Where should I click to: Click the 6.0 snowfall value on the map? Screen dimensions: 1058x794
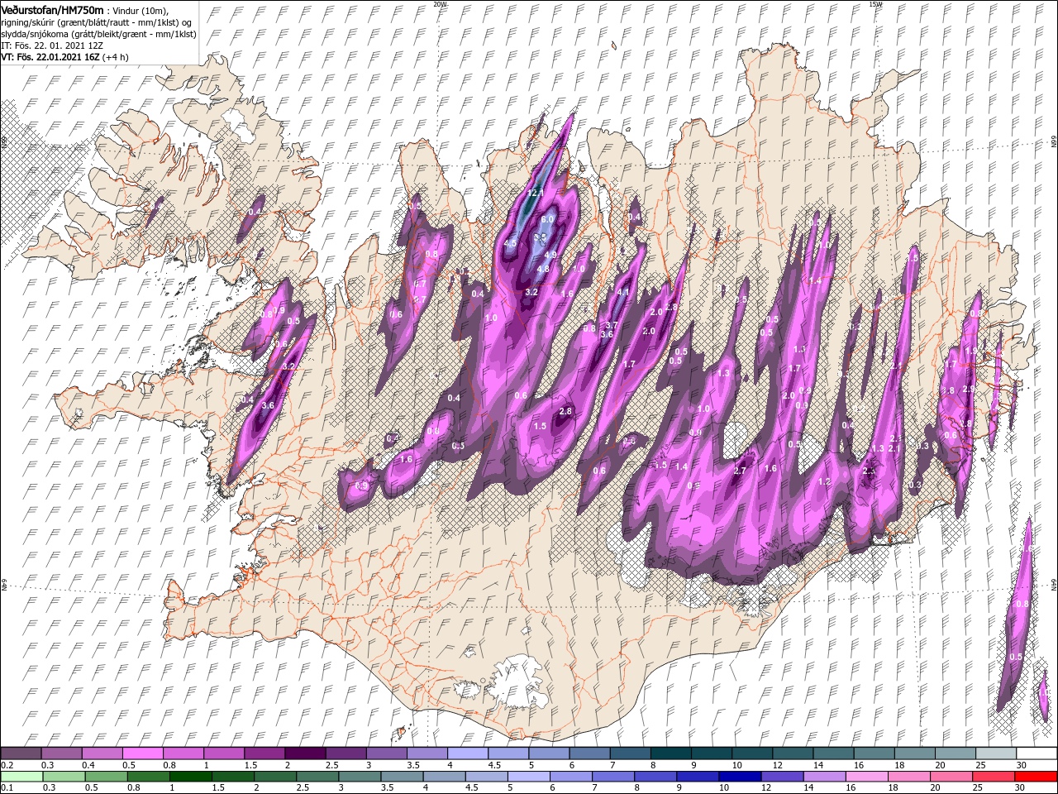click(547, 220)
